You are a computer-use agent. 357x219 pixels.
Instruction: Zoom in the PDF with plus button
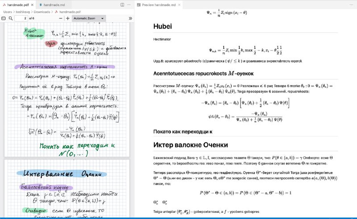(x=68, y=18)
